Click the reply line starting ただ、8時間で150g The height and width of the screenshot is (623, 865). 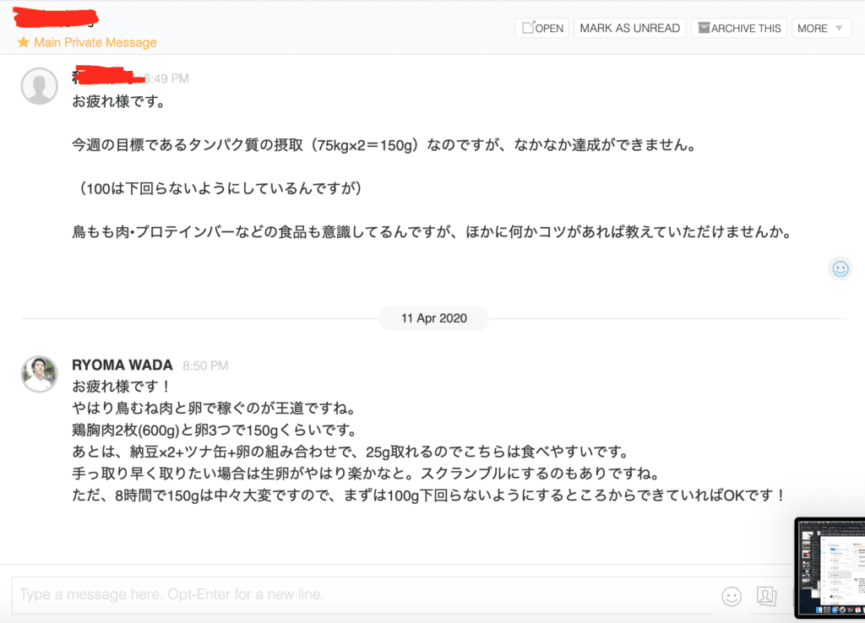click(428, 496)
